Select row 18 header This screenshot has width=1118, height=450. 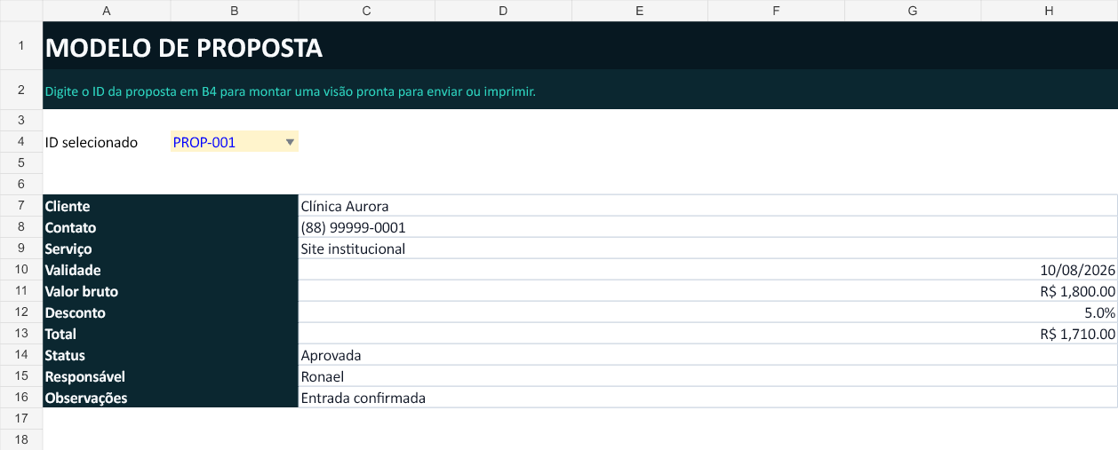[x=21, y=439]
